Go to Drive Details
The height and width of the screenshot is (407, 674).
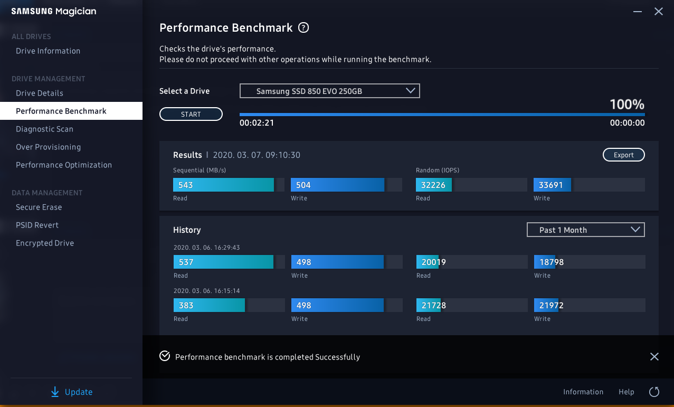tap(40, 93)
